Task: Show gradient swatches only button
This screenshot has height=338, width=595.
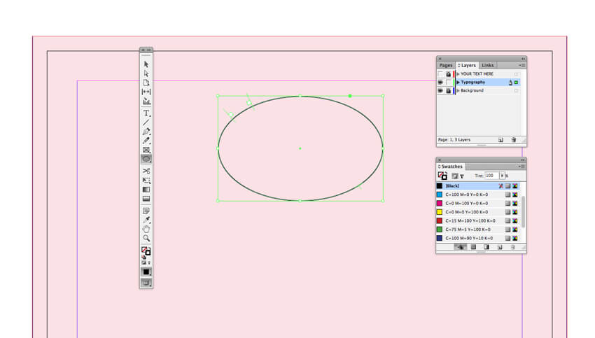Action: click(486, 247)
